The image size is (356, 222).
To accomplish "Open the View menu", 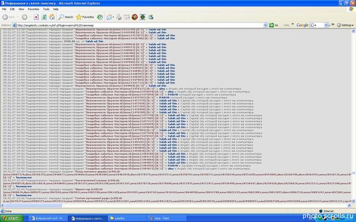I will click(x=21, y=9).
